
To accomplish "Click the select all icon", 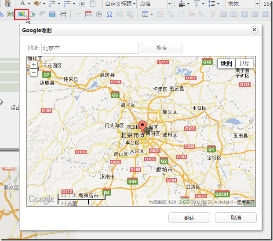I will click(82, 4).
